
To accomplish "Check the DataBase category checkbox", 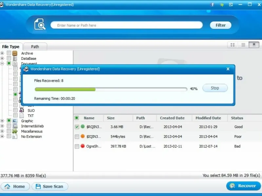I will coord(9,58).
